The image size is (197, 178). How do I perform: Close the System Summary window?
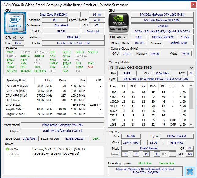tap(193, 5)
